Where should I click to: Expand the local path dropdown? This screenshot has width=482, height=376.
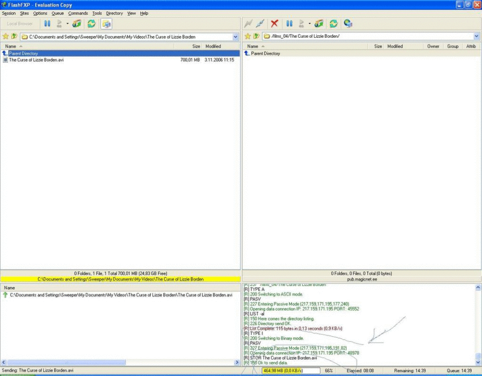click(236, 37)
